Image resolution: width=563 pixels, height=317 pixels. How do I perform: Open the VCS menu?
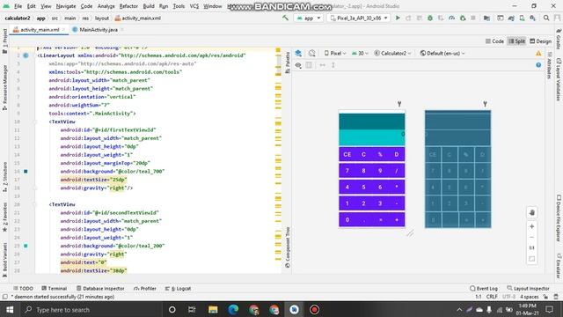click(x=194, y=6)
